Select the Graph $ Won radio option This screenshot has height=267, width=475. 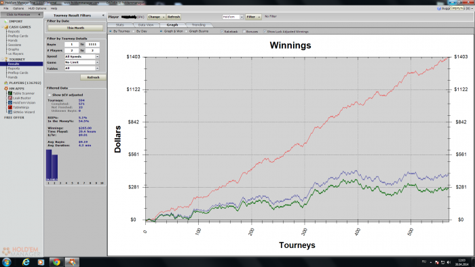click(x=161, y=31)
